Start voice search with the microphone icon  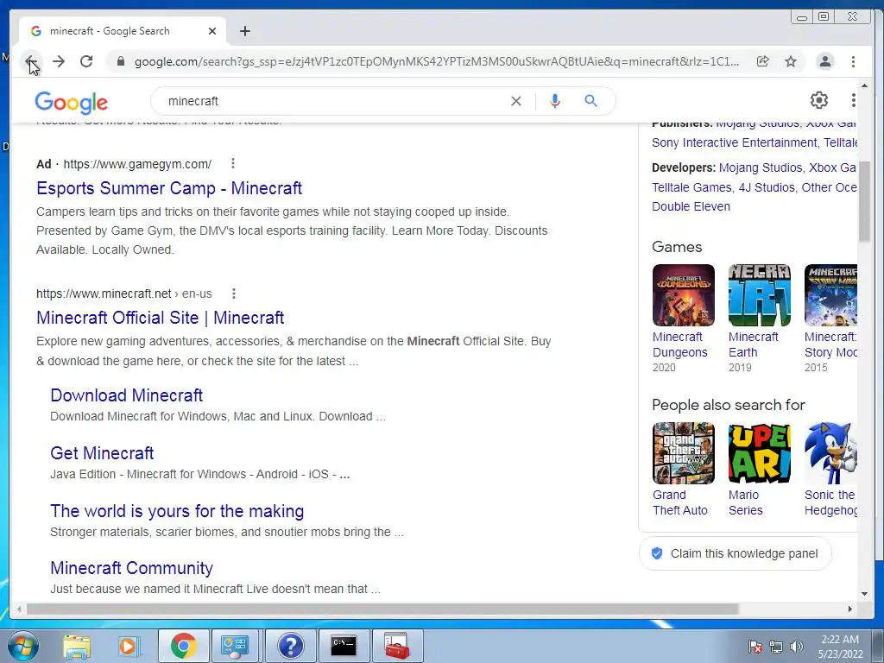[555, 101]
